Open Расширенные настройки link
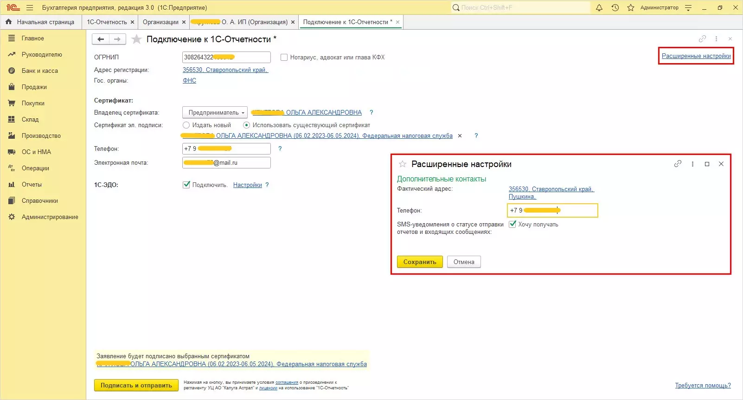Viewport: 743px width, 400px height. point(696,56)
